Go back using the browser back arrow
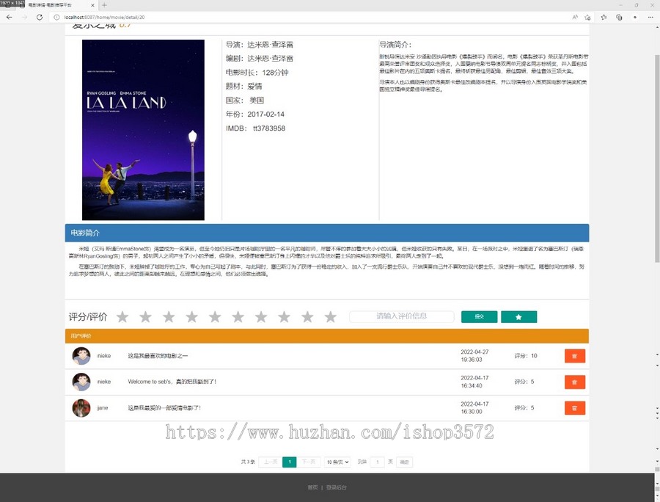660x502 pixels. pyautogui.click(x=10, y=18)
